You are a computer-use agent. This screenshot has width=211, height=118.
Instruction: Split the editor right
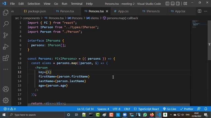click(x=199, y=11)
